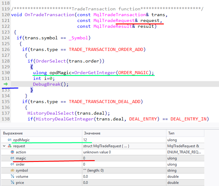The image size is (219, 186).
Task: Click 'int i=0;' statement
Action: coord(44,78)
